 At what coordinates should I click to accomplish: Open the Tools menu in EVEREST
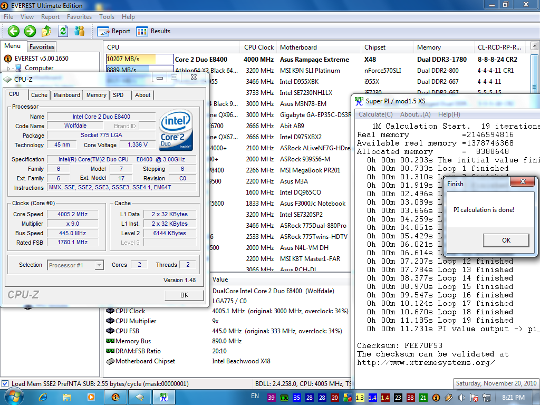tap(107, 17)
